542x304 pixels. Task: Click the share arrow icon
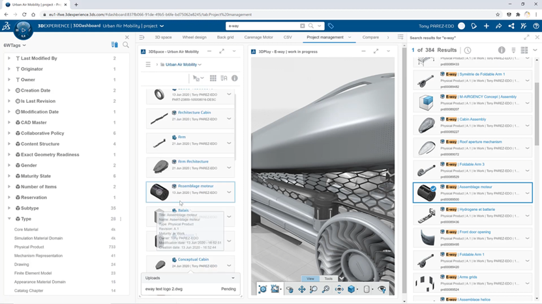tap(499, 26)
